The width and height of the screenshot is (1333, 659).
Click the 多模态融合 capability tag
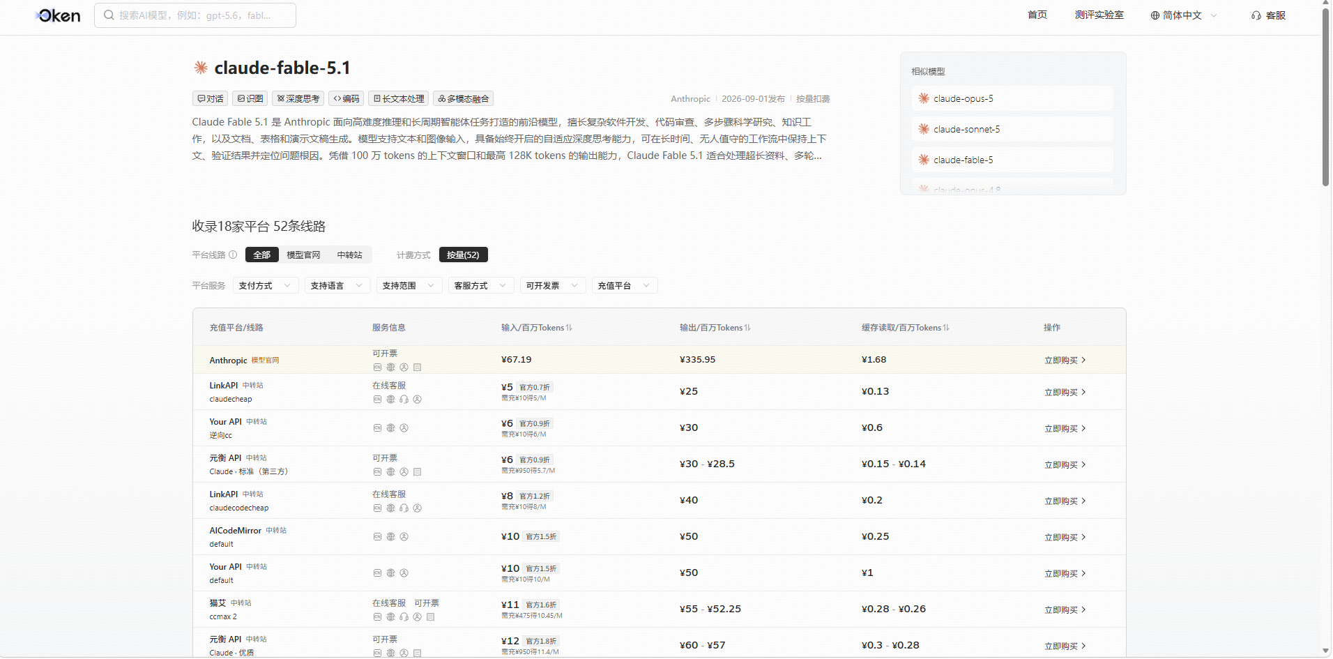[463, 98]
